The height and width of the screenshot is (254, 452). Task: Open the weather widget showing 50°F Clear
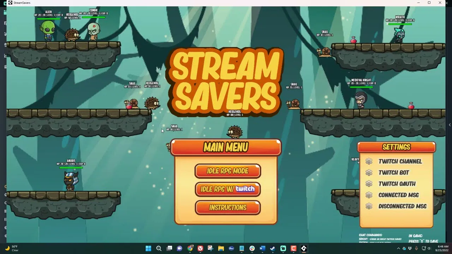click(x=11, y=248)
